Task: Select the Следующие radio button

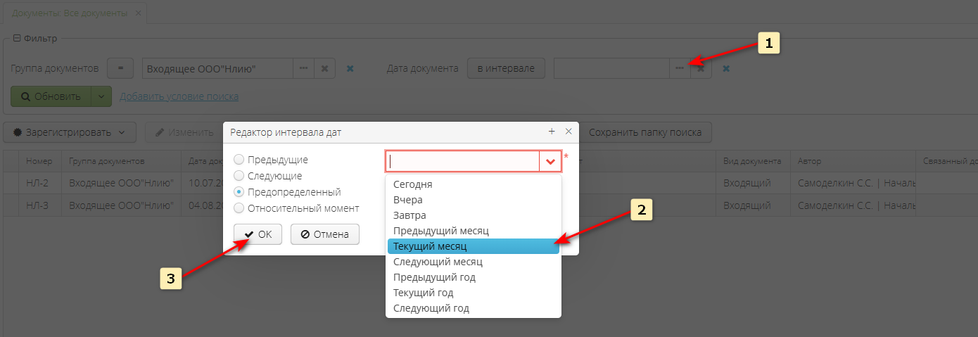Action: [239, 176]
